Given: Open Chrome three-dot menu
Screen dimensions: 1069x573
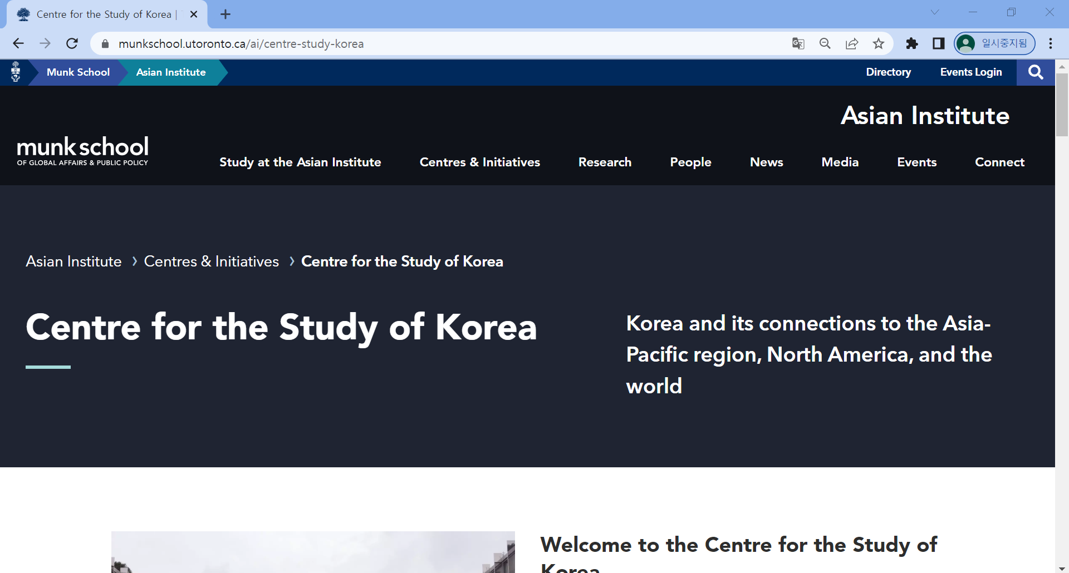Looking at the screenshot, I should point(1051,43).
